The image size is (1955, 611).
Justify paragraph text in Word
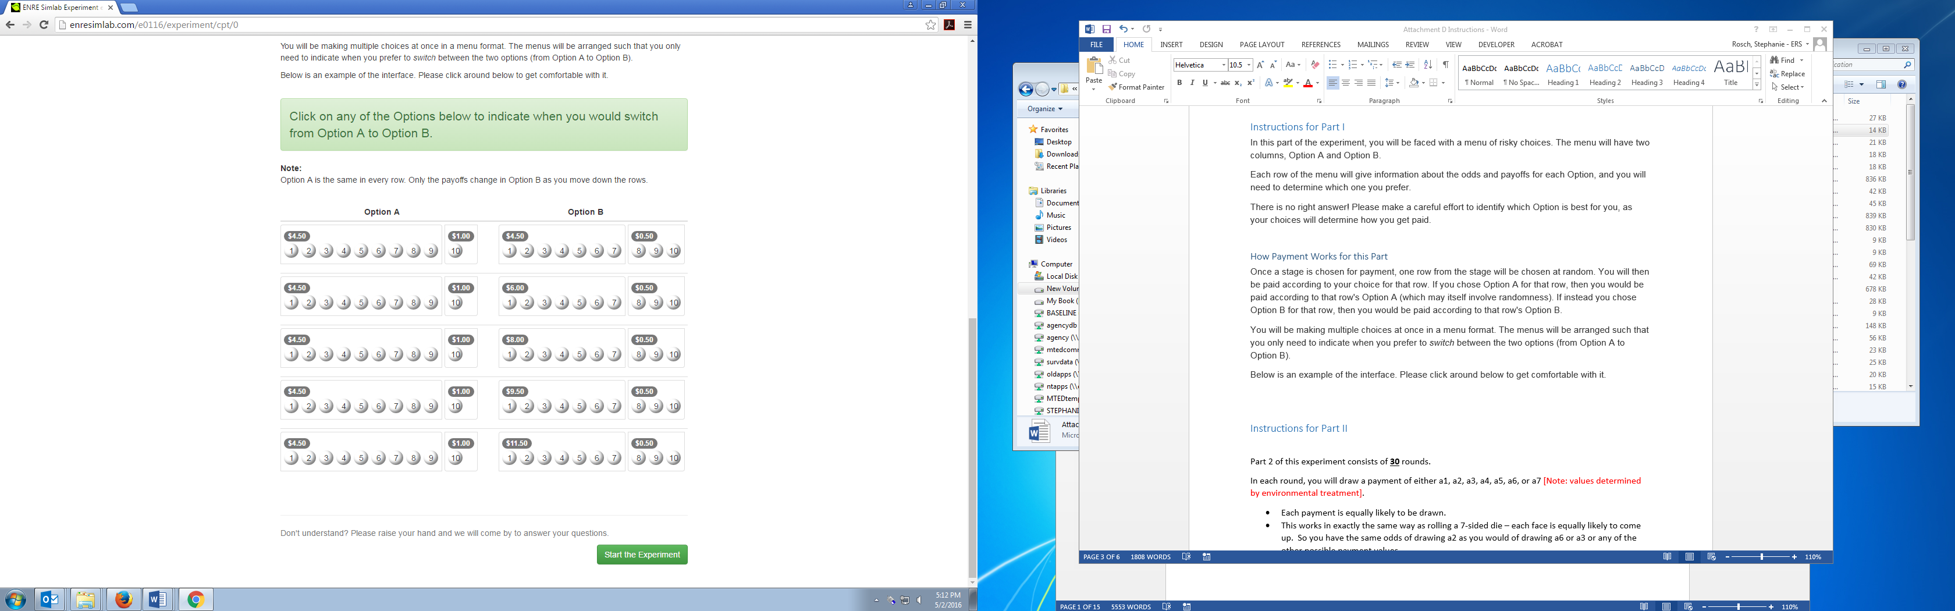(x=1371, y=83)
